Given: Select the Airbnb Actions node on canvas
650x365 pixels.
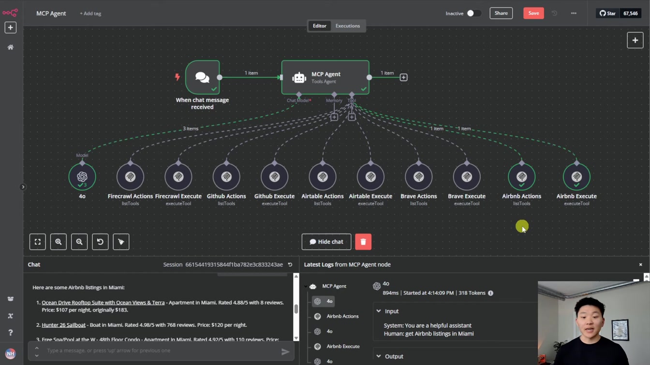Looking at the screenshot, I should [521, 177].
